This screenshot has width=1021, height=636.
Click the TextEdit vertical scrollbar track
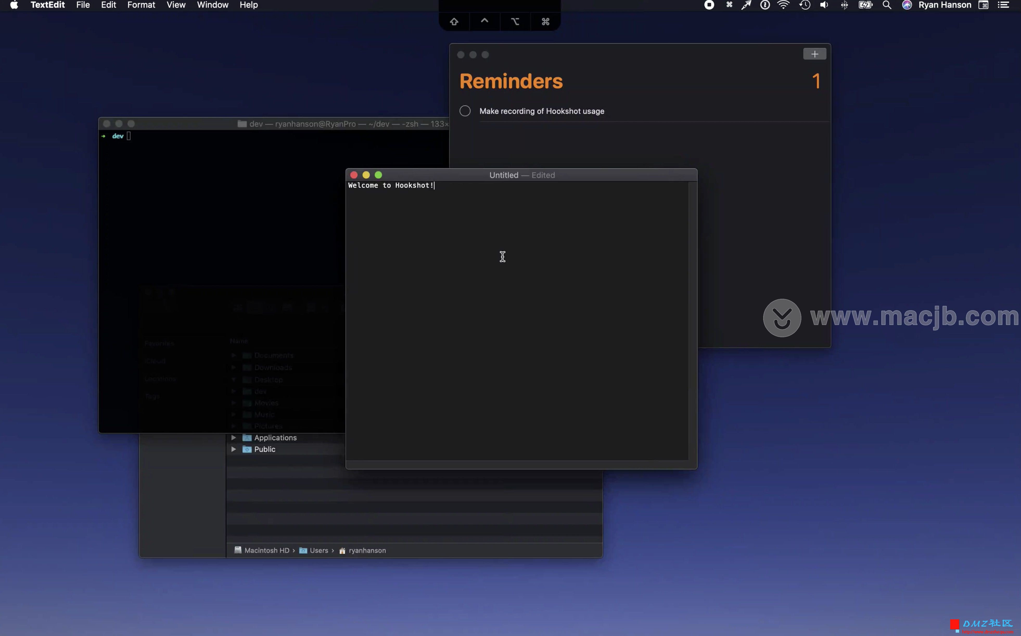(x=693, y=321)
